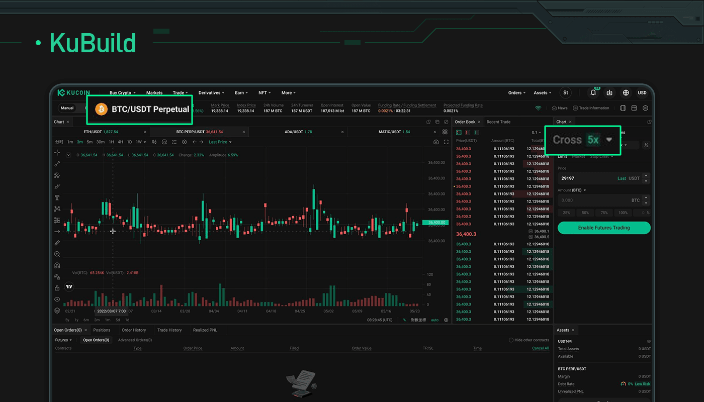Open the multi-chart grid layout icon

[445, 132]
